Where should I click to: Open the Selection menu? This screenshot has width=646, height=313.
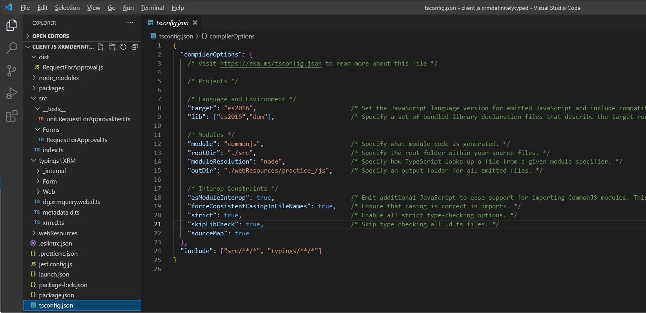[x=67, y=8]
